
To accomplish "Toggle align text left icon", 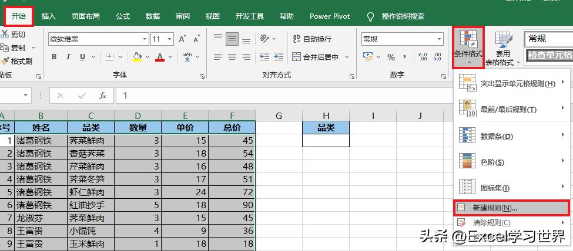I will (218, 57).
